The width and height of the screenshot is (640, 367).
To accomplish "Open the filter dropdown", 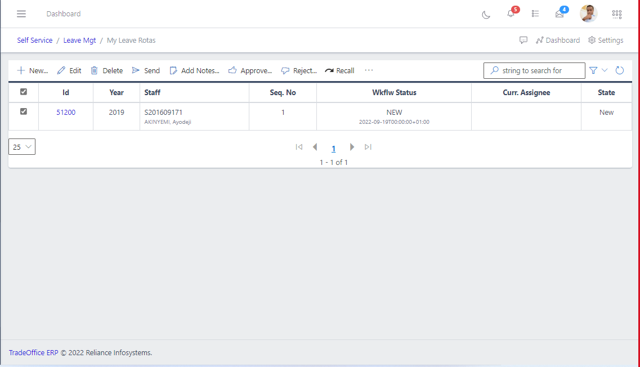I will point(598,70).
